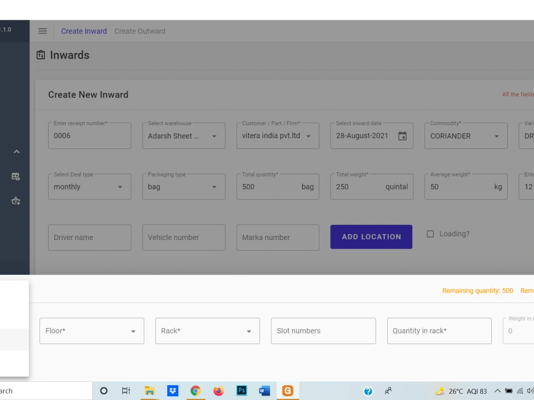Open the Rack dropdown
Screen dimensions: 534x400
pyautogui.click(x=207, y=331)
